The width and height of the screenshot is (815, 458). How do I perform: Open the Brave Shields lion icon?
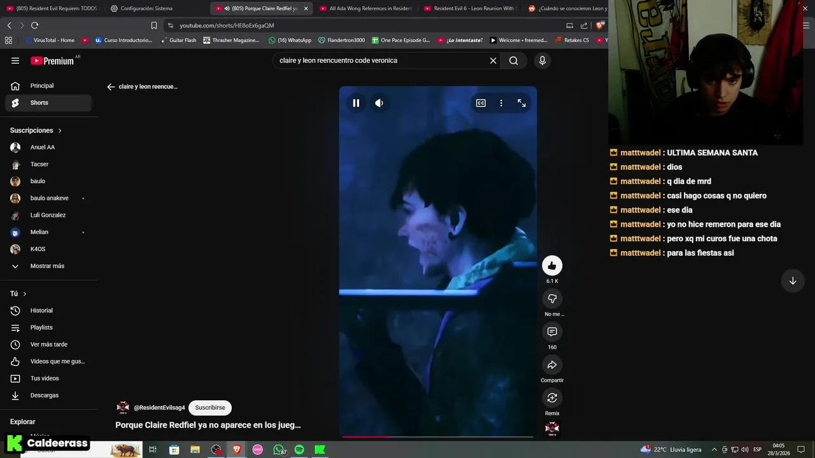[599, 25]
